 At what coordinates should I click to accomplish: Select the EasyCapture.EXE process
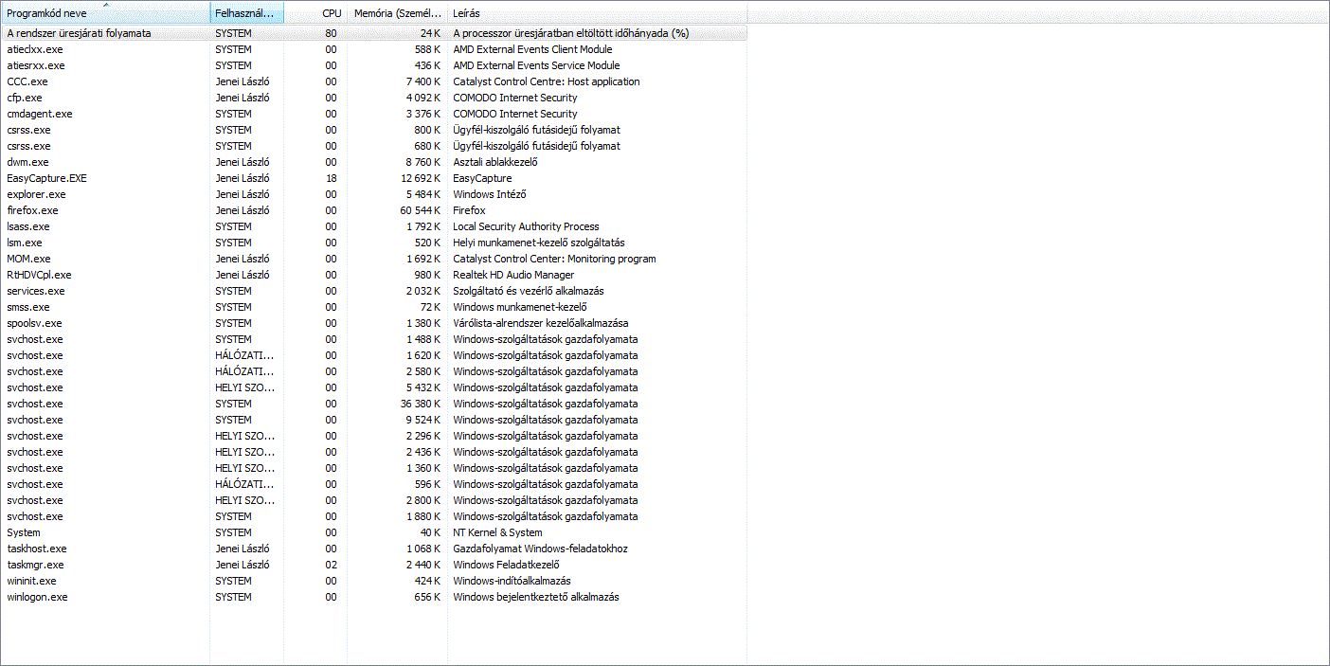tap(374, 178)
